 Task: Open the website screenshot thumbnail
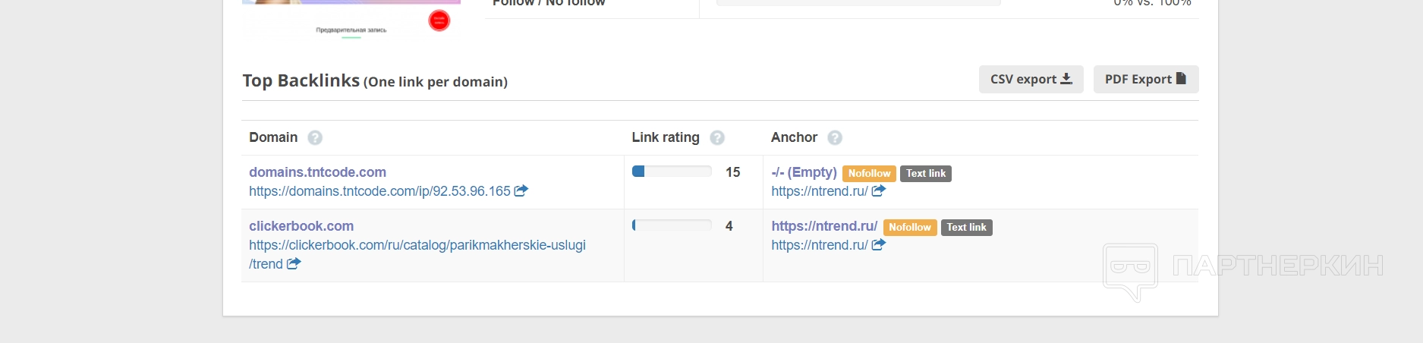[351, 19]
